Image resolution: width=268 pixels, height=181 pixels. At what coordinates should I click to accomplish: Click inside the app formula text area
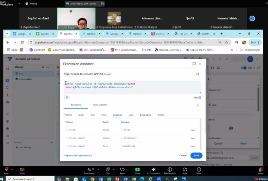[x=133, y=87]
